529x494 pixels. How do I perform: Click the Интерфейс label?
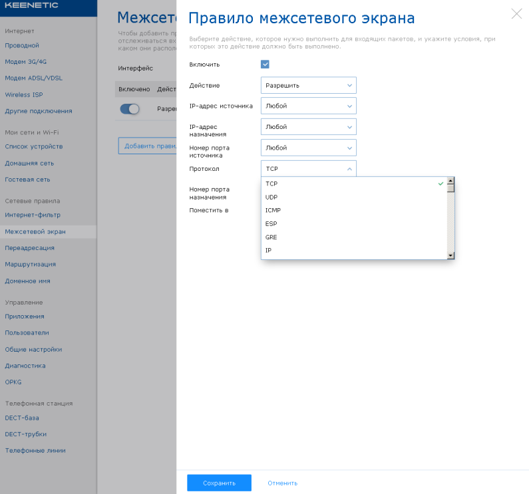point(135,68)
